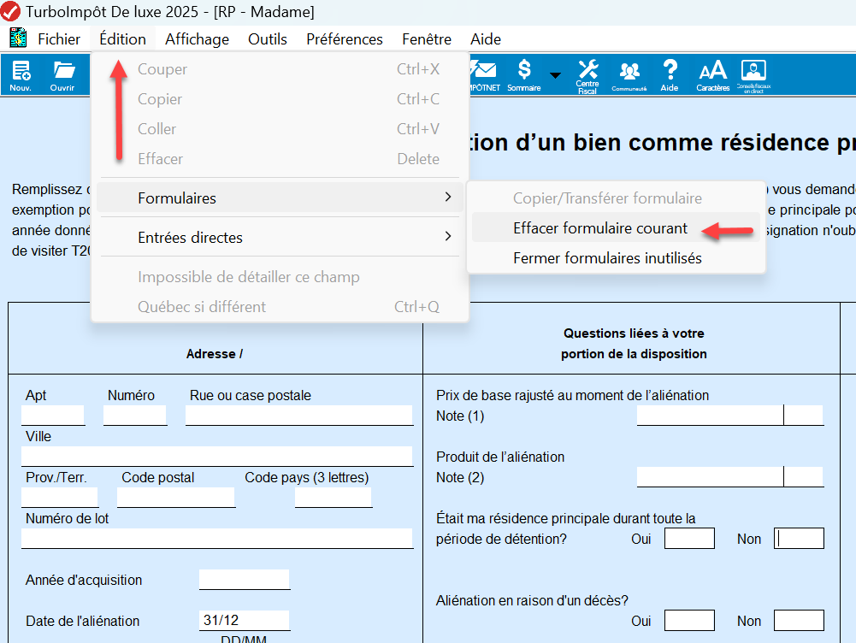Click the Effacer Delete menu entry
Image resolution: width=856 pixels, height=643 pixels.
click(280, 159)
